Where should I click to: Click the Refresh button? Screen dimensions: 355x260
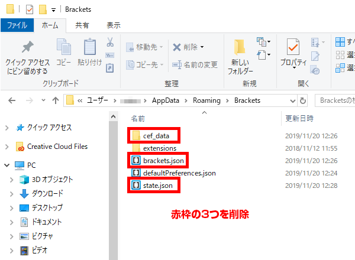303,100
